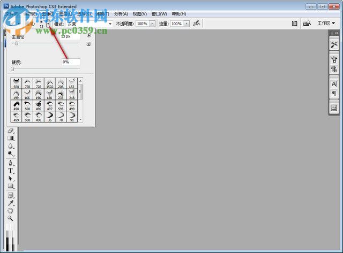Viewport: 343px width, 253px height.
Task: Choose the 91 brush preset
Action: 72,117
